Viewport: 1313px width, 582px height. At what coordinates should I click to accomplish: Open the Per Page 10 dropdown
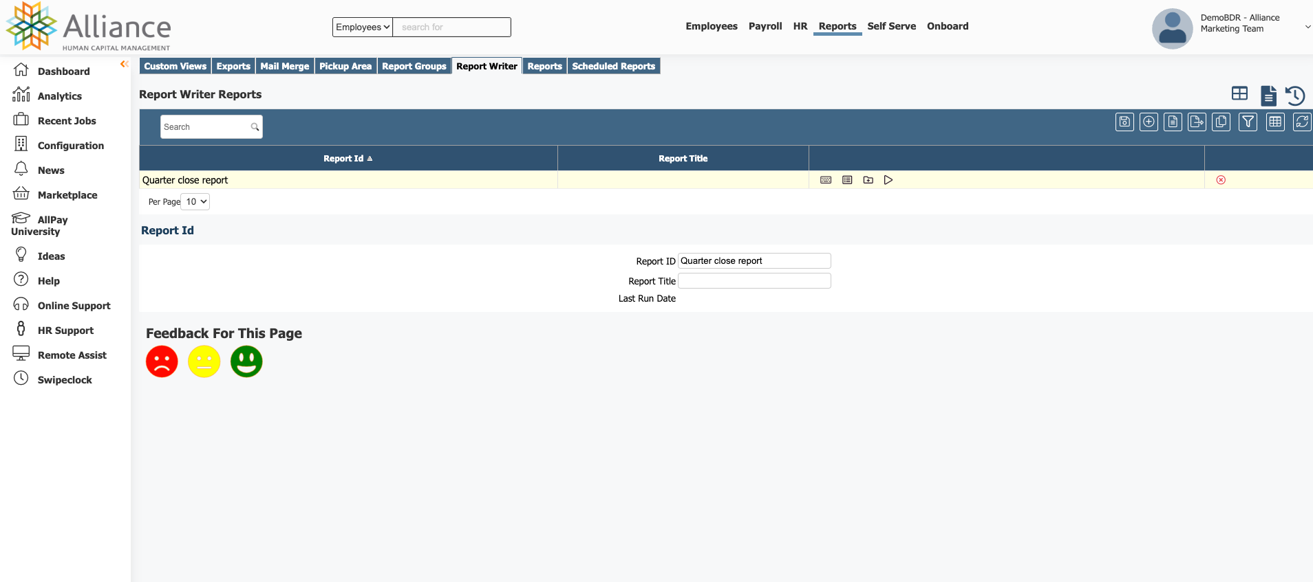(x=195, y=201)
